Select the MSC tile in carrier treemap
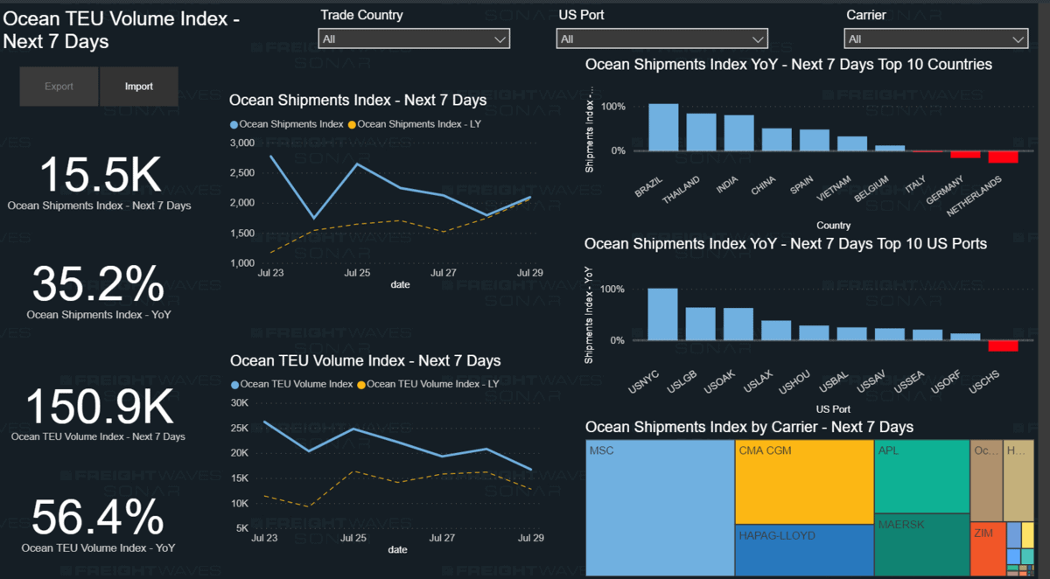Viewport: 1050px width, 579px height. [x=660, y=507]
